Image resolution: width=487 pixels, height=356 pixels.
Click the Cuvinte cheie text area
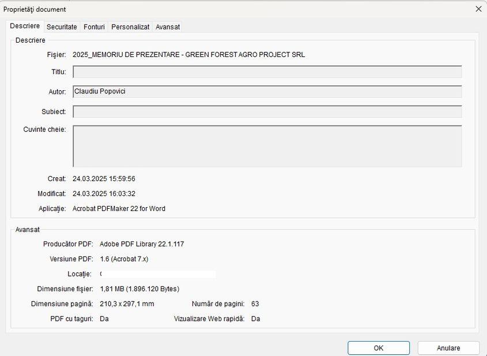[x=268, y=146]
